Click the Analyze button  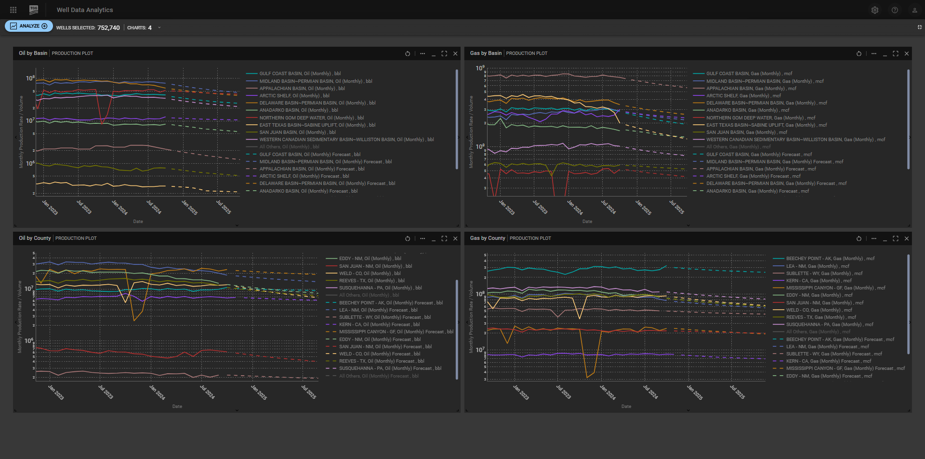click(29, 26)
